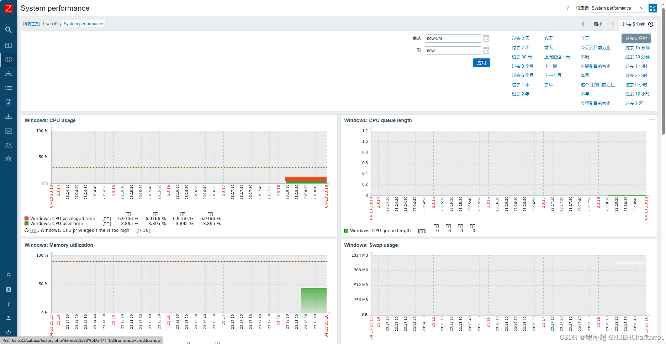Toggle kiosk fullscreen mode button
Screen dimensions: 666x344
653,8
